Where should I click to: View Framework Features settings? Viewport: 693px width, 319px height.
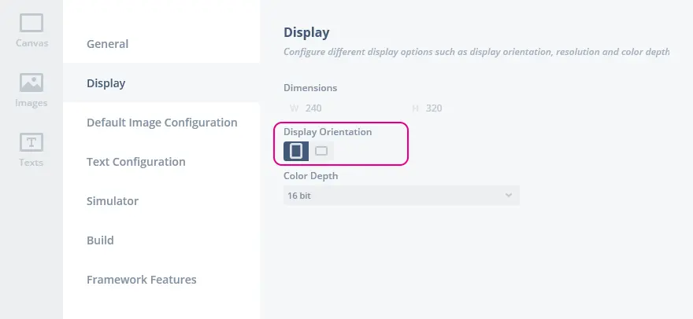pos(141,280)
